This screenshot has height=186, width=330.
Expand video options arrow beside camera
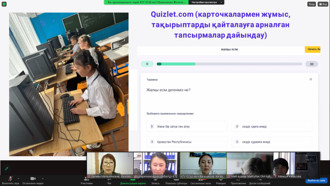click(x=42, y=179)
